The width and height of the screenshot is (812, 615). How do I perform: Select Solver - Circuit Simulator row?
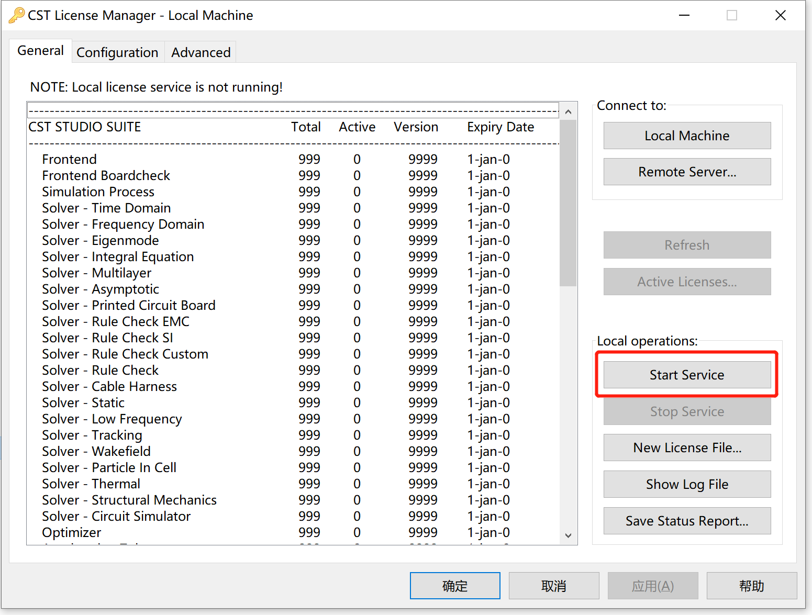point(293,516)
